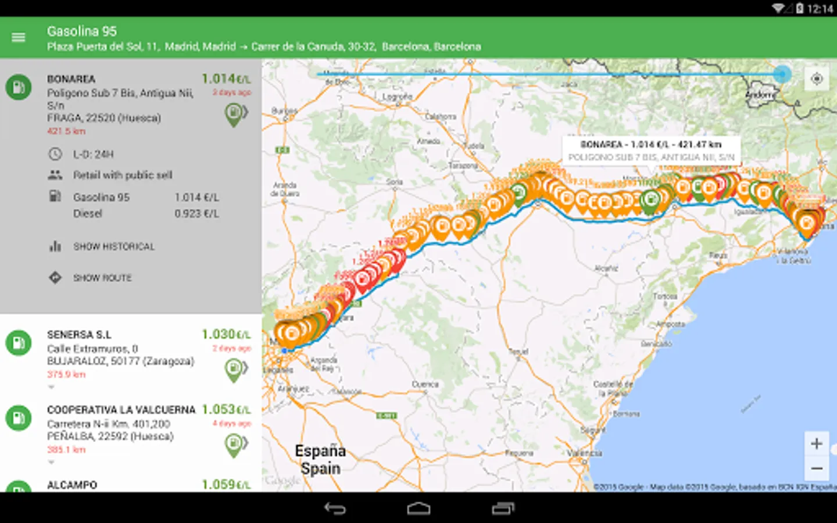Tap the navigate pin icon under BONAREA's price
837x523 pixels.
(235, 115)
